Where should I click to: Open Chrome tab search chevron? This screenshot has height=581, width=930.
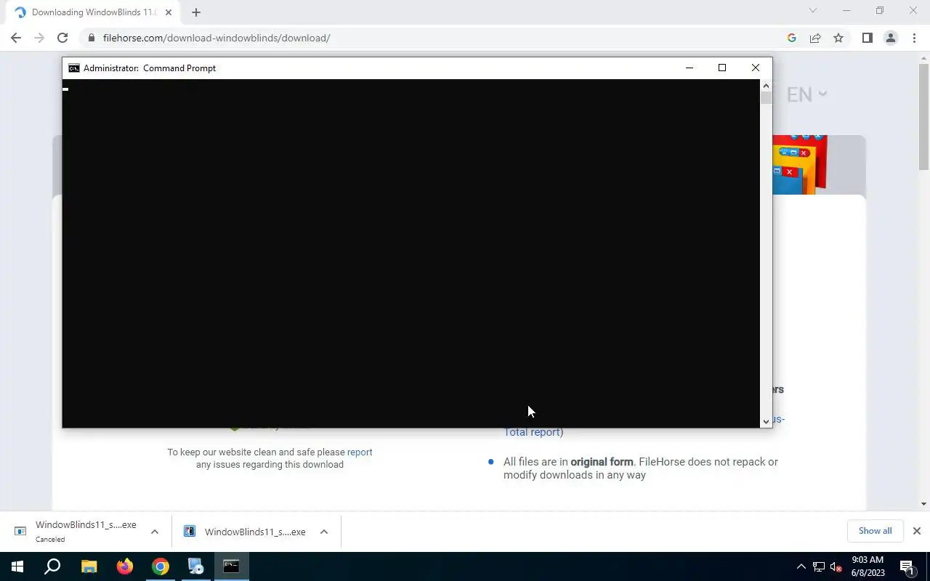pos(813,11)
